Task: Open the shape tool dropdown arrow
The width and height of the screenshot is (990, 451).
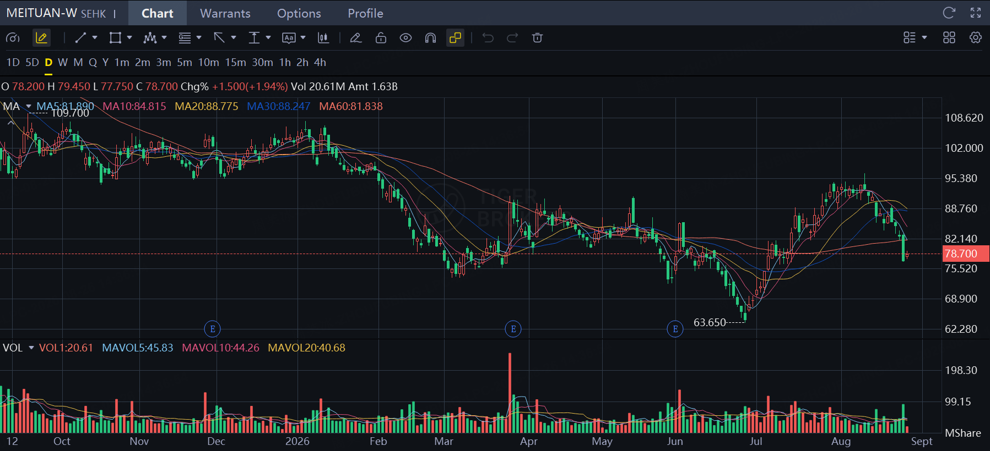Action: pyautogui.click(x=129, y=38)
